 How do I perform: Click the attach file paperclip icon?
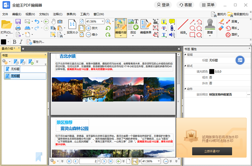172,28
